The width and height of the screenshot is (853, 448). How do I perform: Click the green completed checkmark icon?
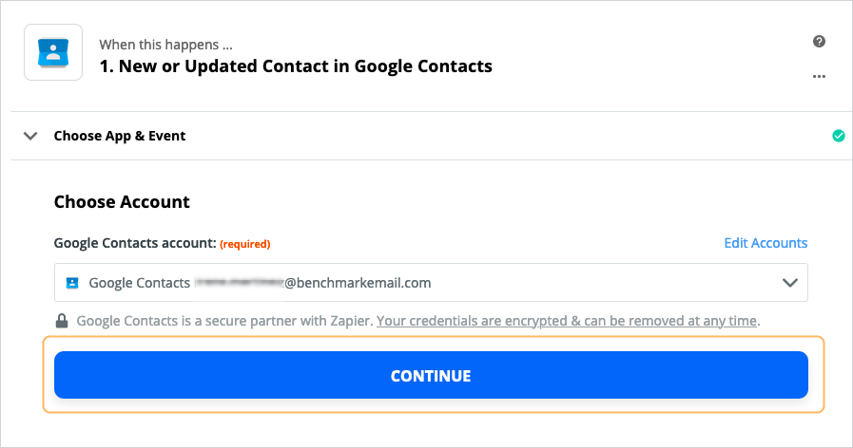[x=839, y=136]
